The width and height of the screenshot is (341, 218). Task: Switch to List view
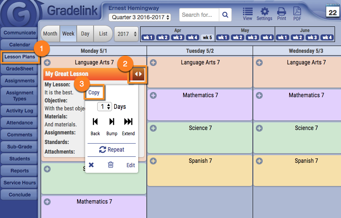click(103, 34)
